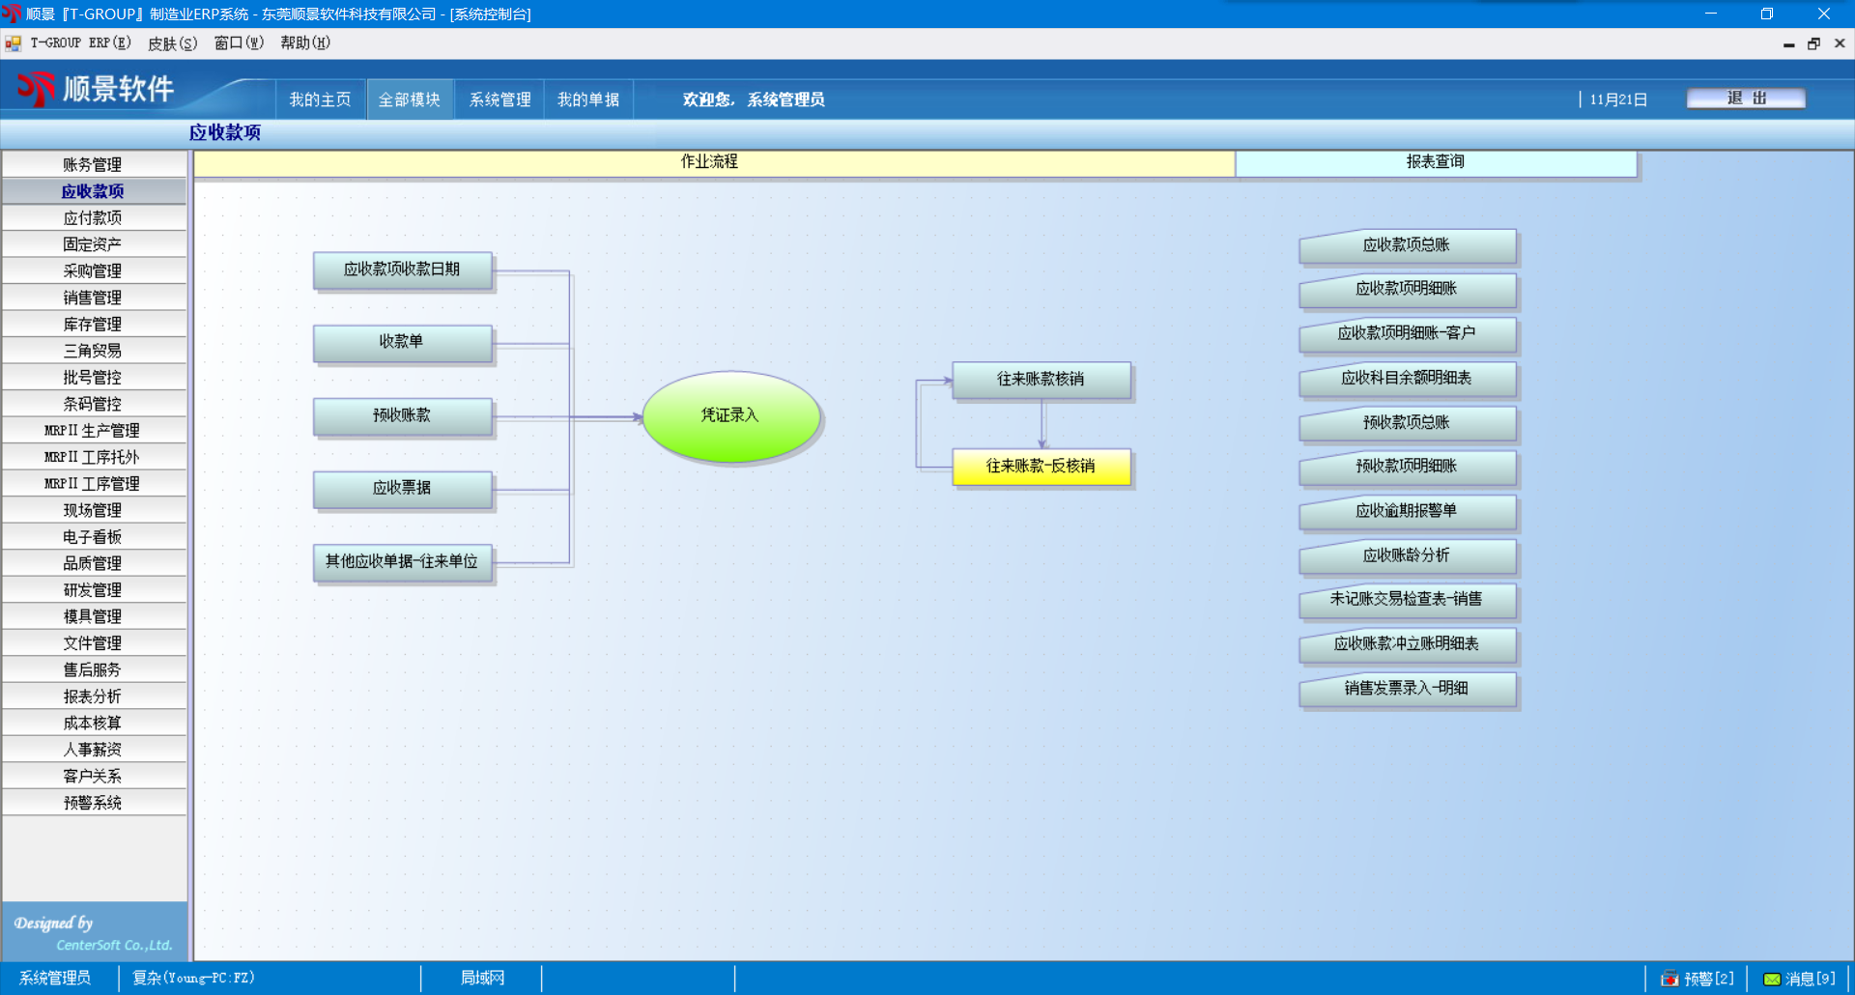1855x995 pixels.
Task: Click the 顺景软件 logo in header
Action: point(97,89)
